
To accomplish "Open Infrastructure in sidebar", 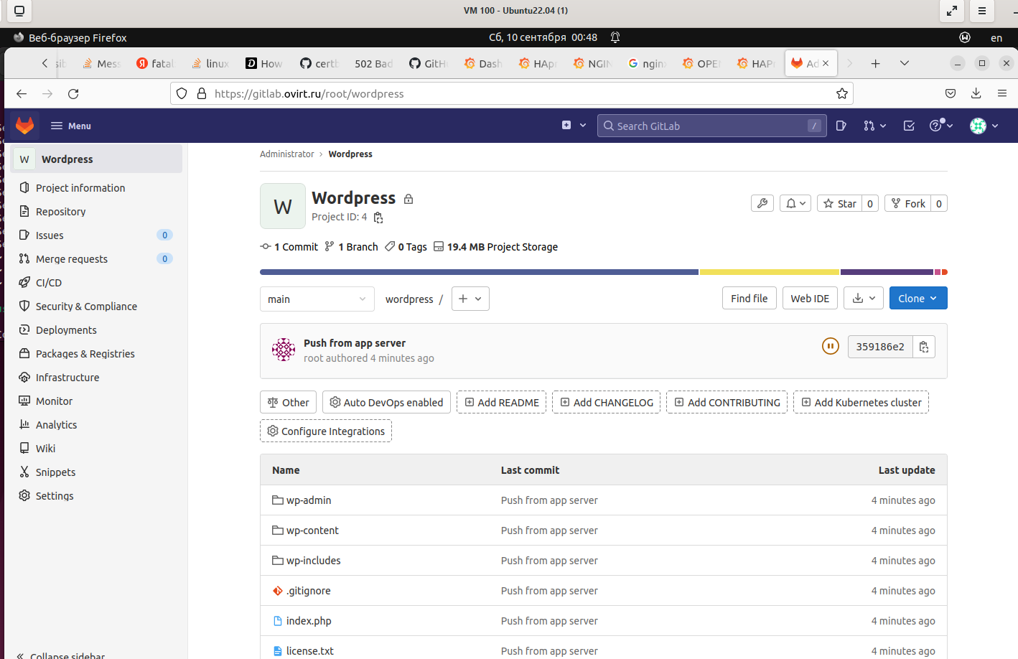I will click(x=67, y=378).
